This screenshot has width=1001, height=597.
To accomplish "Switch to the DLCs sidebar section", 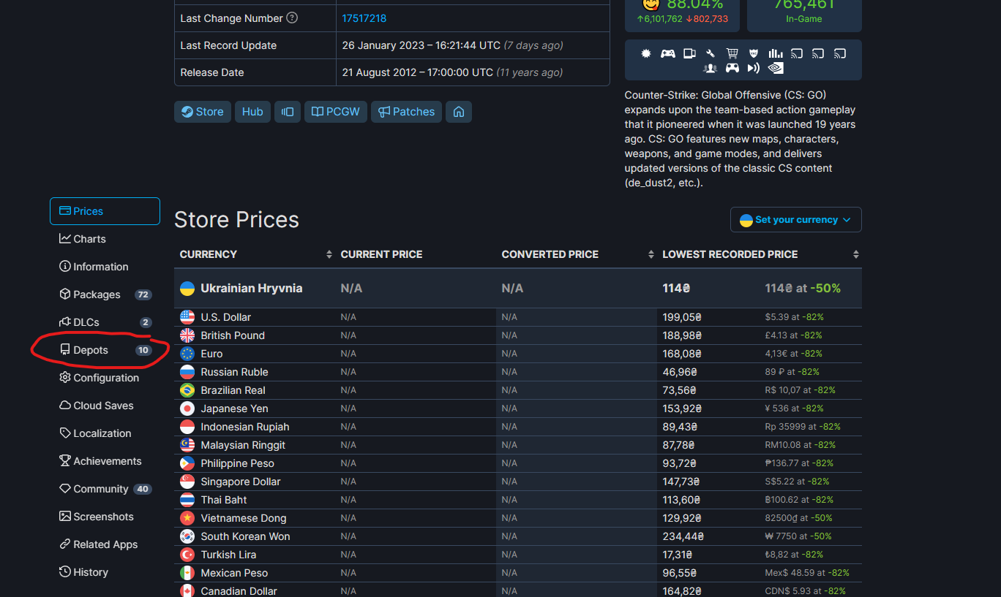I will [x=105, y=322].
